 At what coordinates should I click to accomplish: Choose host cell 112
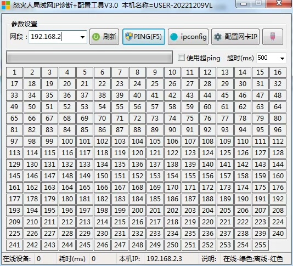pyautogui.click(x=278, y=142)
